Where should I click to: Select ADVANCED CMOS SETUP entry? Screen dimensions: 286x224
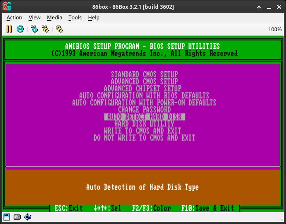(144, 82)
